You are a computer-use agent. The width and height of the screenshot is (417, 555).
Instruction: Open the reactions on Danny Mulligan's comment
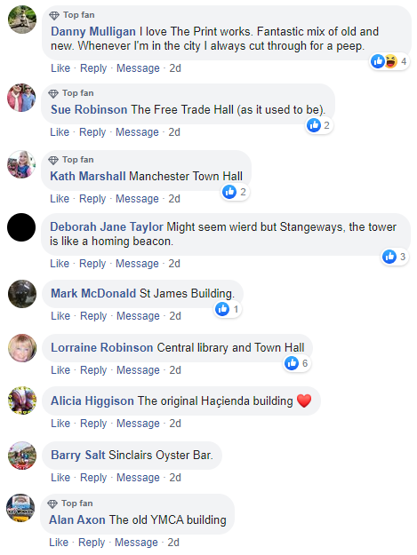(389, 61)
